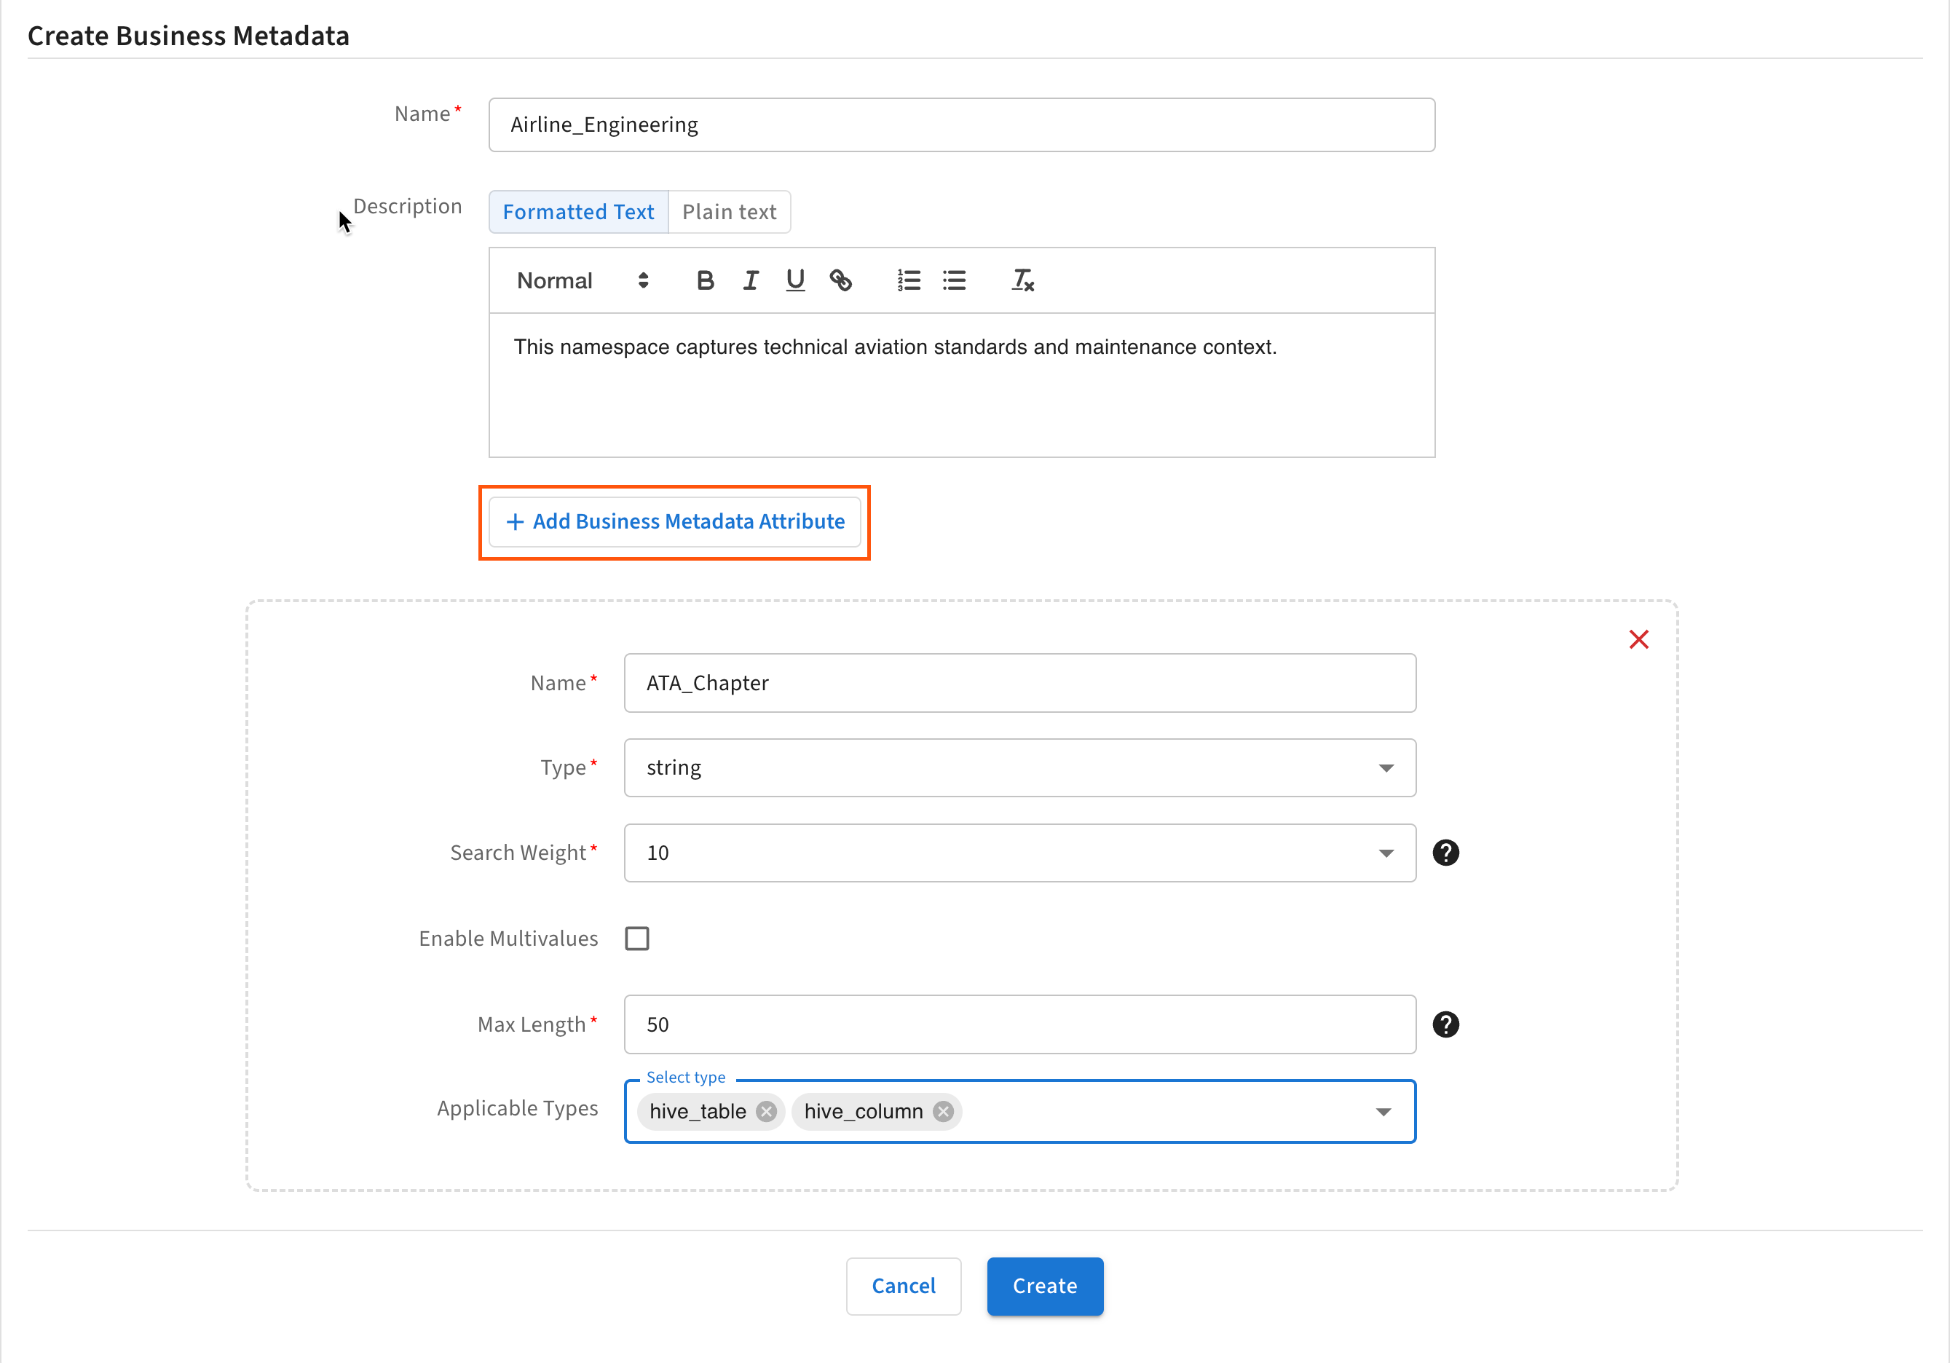Insert a hyperlink using link icon
Image resolution: width=1950 pixels, height=1363 pixels.
click(x=840, y=280)
